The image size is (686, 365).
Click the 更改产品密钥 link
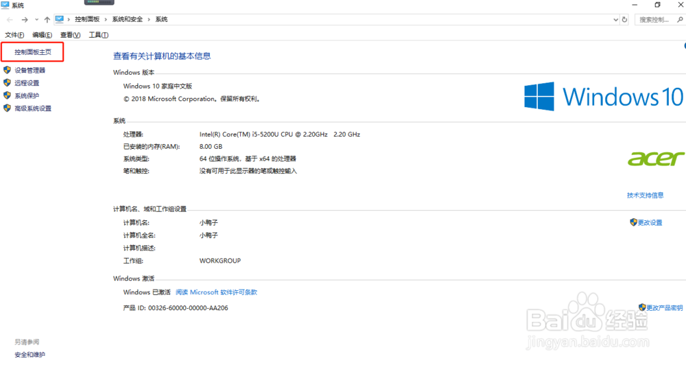tap(664, 307)
